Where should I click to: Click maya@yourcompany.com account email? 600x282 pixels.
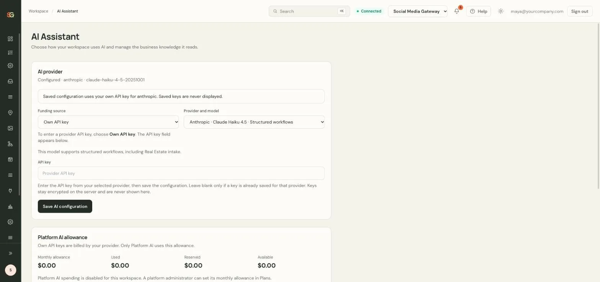coord(537,11)
